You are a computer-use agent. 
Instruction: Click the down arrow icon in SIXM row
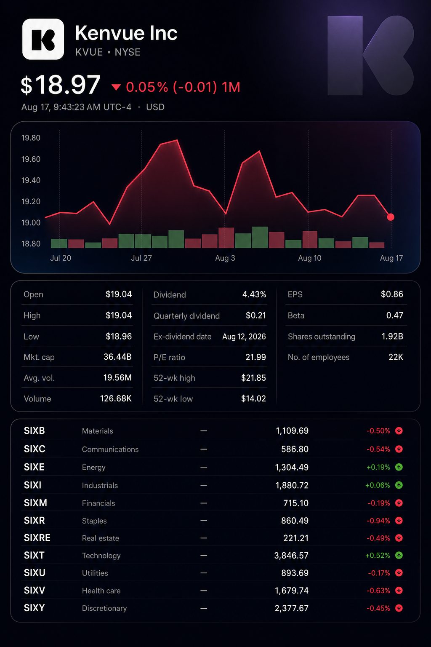[399, 503]
